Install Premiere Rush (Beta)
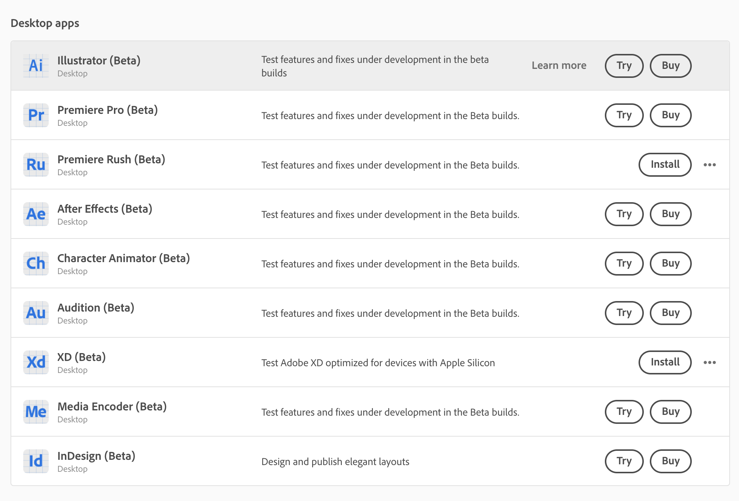739x501 pixels. [x=665, y=165]
